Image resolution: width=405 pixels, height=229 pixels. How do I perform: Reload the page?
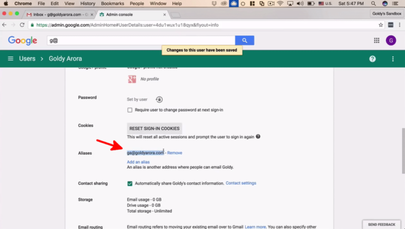(x=22, y=25)
